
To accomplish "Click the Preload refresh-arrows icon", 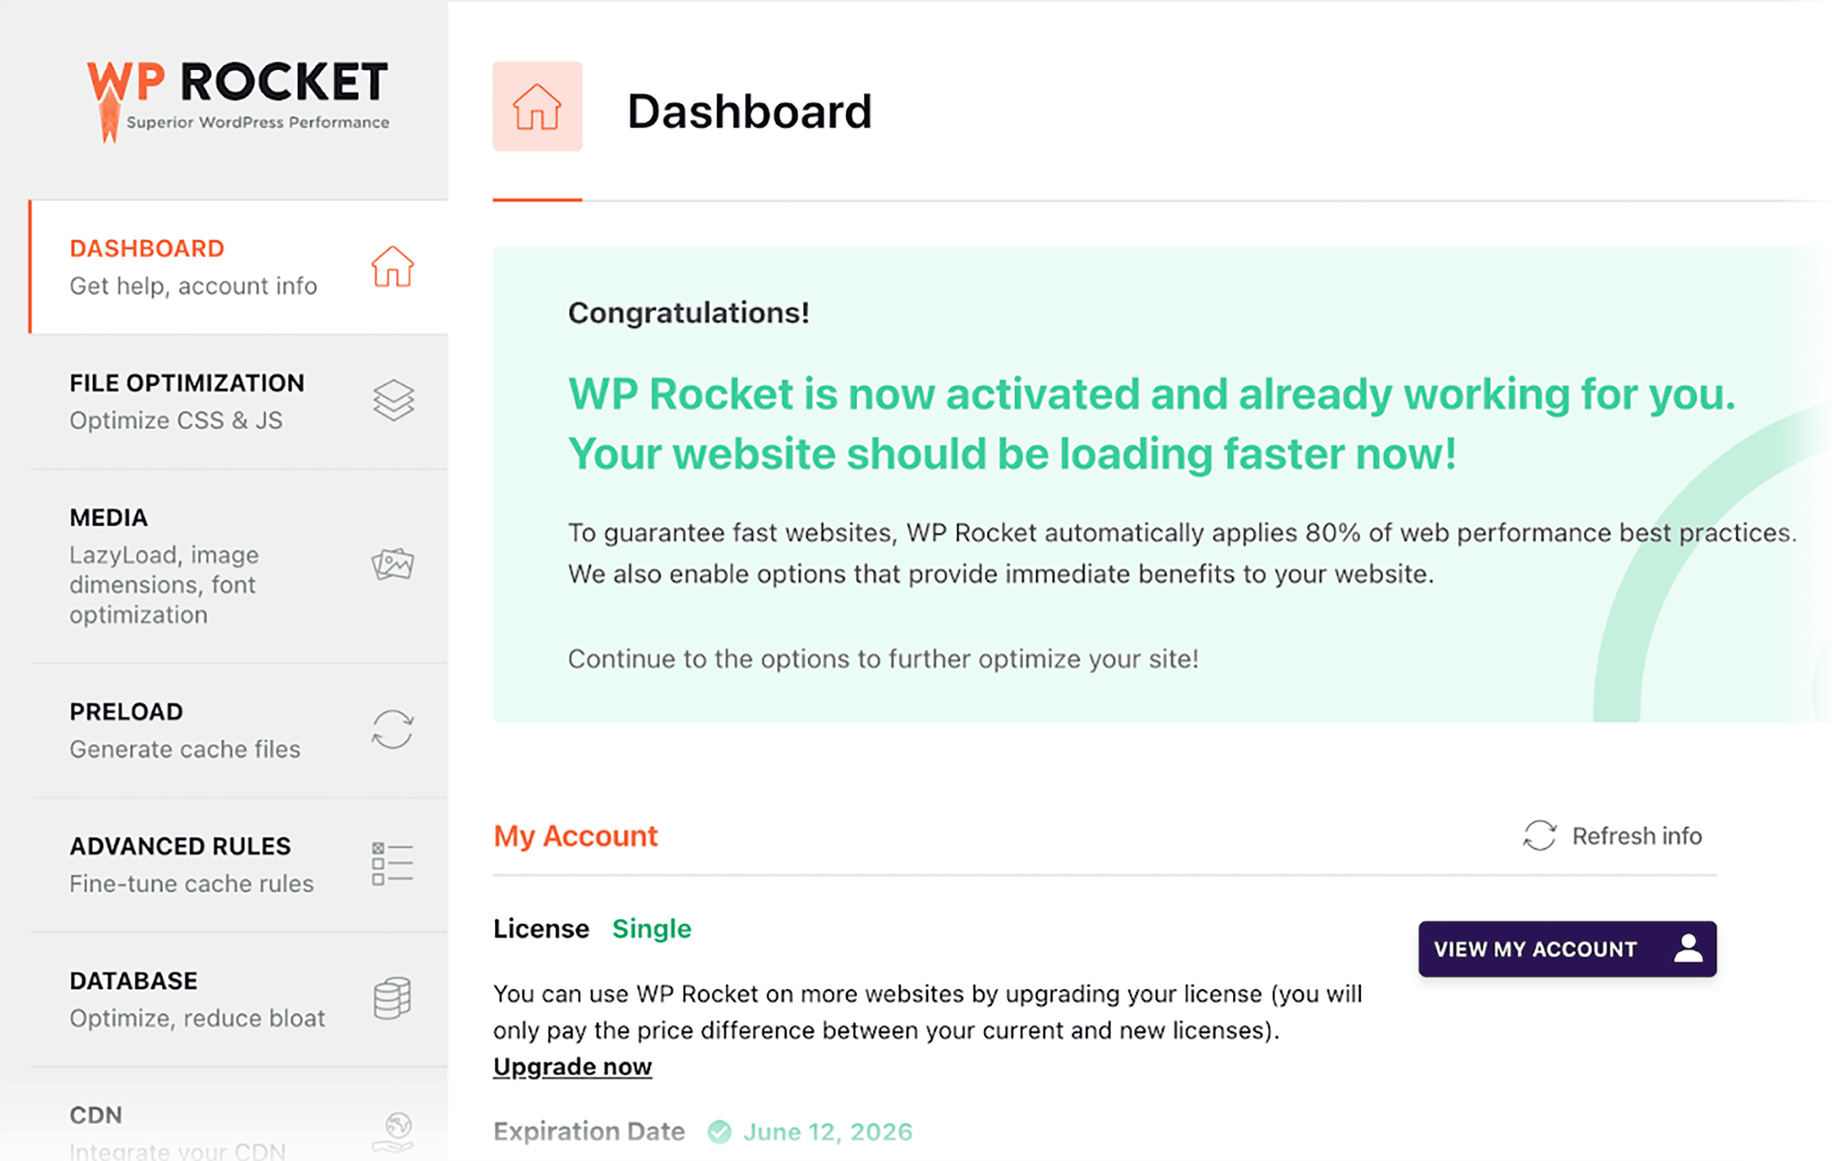I will (x=394, y=729).
